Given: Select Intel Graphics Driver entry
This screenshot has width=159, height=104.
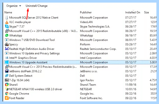Looking at the screenshot, I should point(23,58).
